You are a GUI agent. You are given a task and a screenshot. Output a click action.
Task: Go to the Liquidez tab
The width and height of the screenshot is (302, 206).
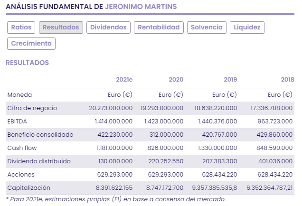pos(247,28)
